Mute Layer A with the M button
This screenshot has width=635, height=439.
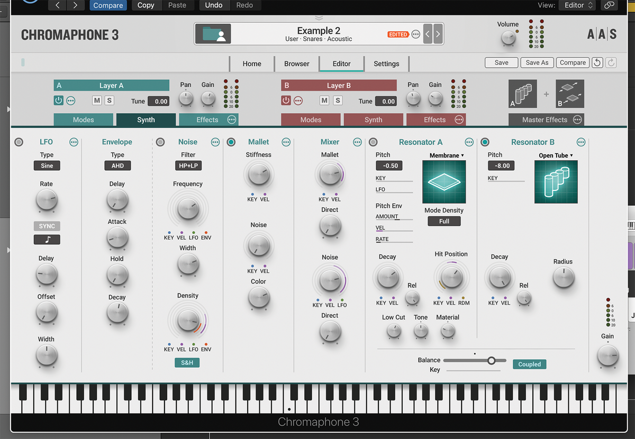pos(96,100)
